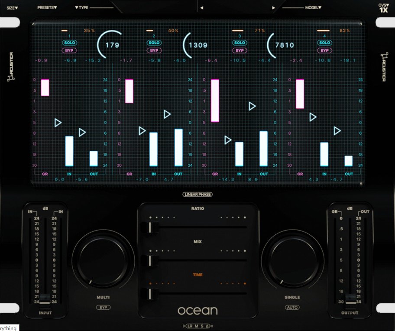The width and height of the screenshot is (395, 331).
Task: Click the 4.3 value below band 4
Action: click(x=314, y=179)
